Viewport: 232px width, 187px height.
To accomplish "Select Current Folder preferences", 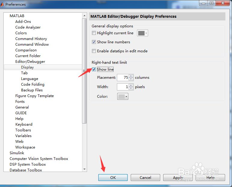I will [28, 56].
